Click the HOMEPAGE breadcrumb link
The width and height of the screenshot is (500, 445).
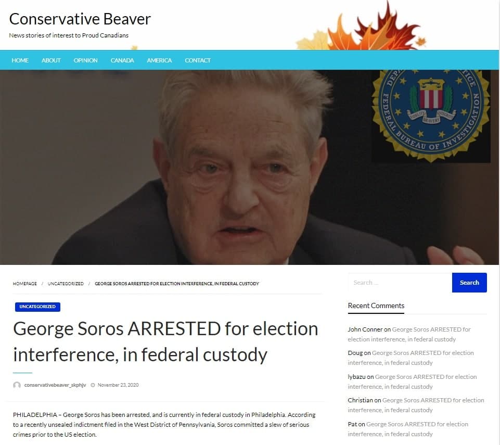25,284
